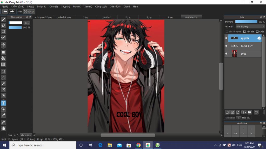Open the Reference panel tab
266x149 pixels.
(x=230, y=118)
